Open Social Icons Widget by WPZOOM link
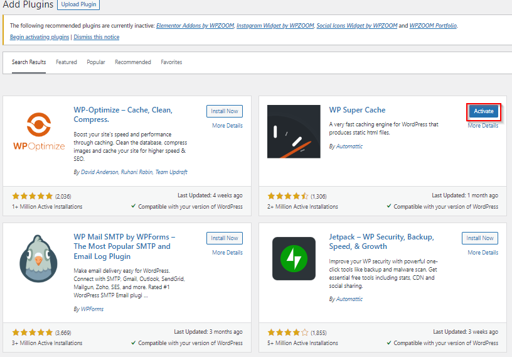Screen dimensions: 512x357 tap(357, 26)
